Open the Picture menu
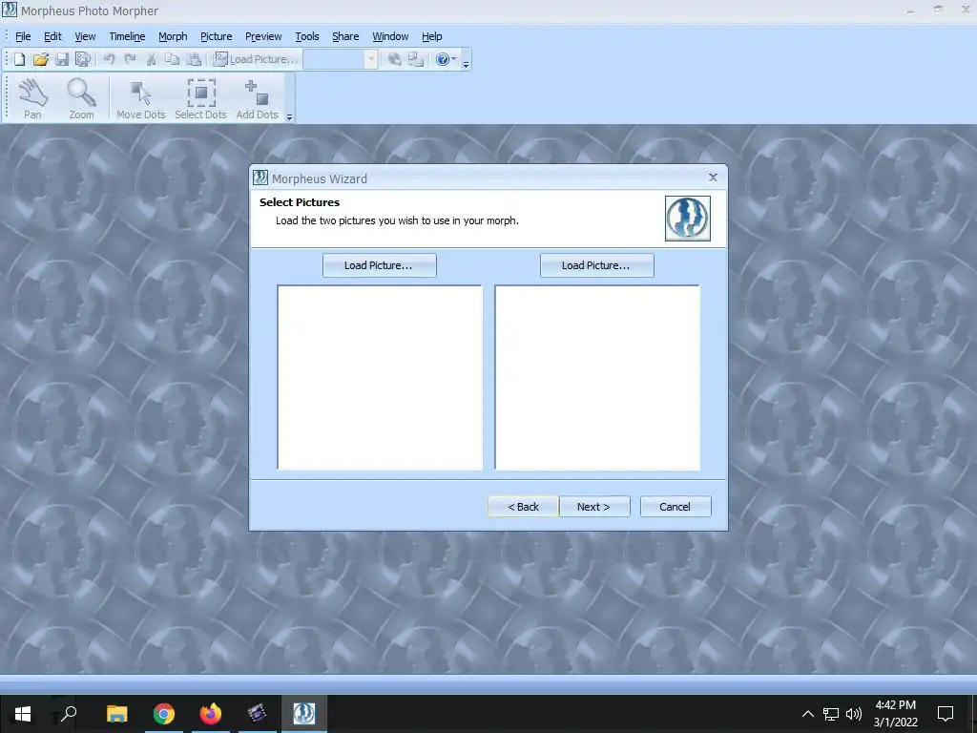The image size is (977, 733). click(217, 36)
